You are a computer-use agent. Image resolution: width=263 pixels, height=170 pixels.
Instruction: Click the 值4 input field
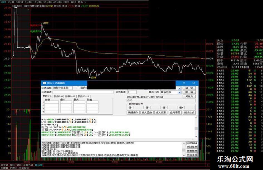coord(189,107)
